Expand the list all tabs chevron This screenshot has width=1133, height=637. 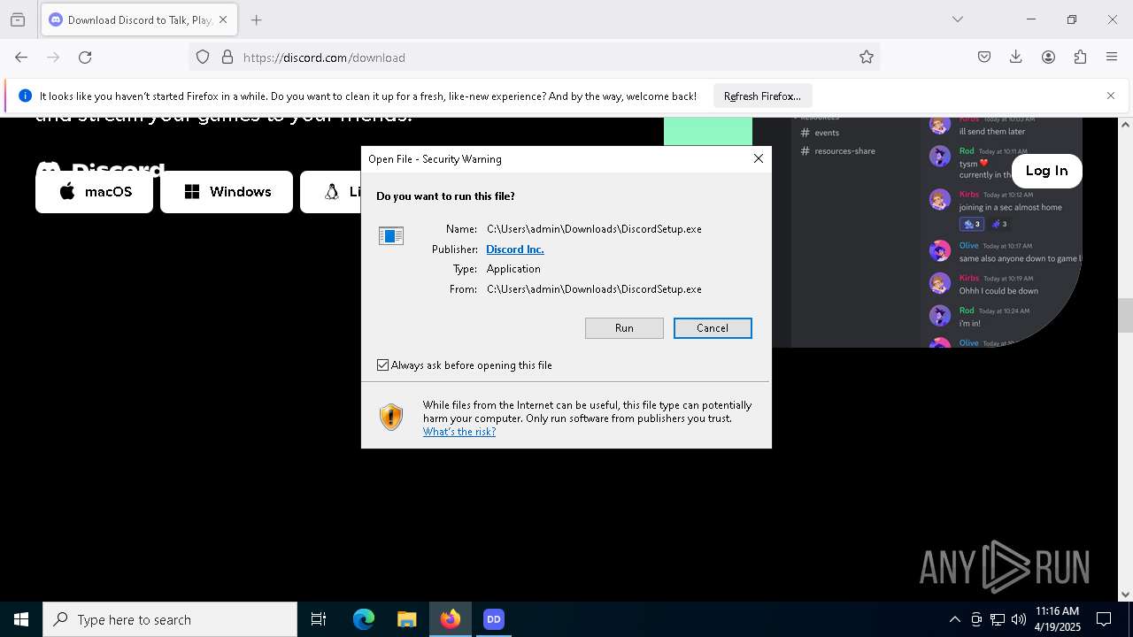pos(957,19)
